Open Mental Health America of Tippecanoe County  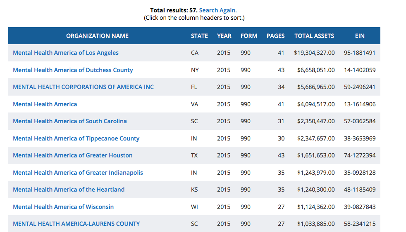point(76,138)
